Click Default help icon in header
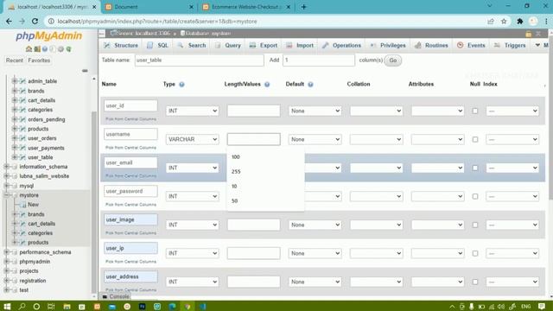Viewport: 553px width, 311px height. [x=310, y=85]
